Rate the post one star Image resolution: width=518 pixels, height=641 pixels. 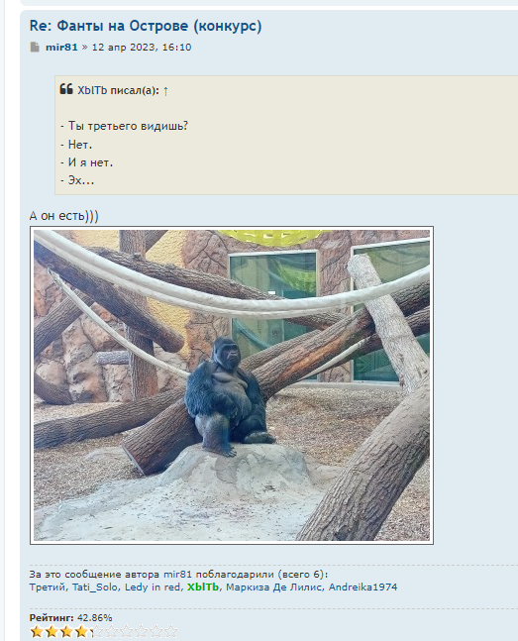point(37,631)
